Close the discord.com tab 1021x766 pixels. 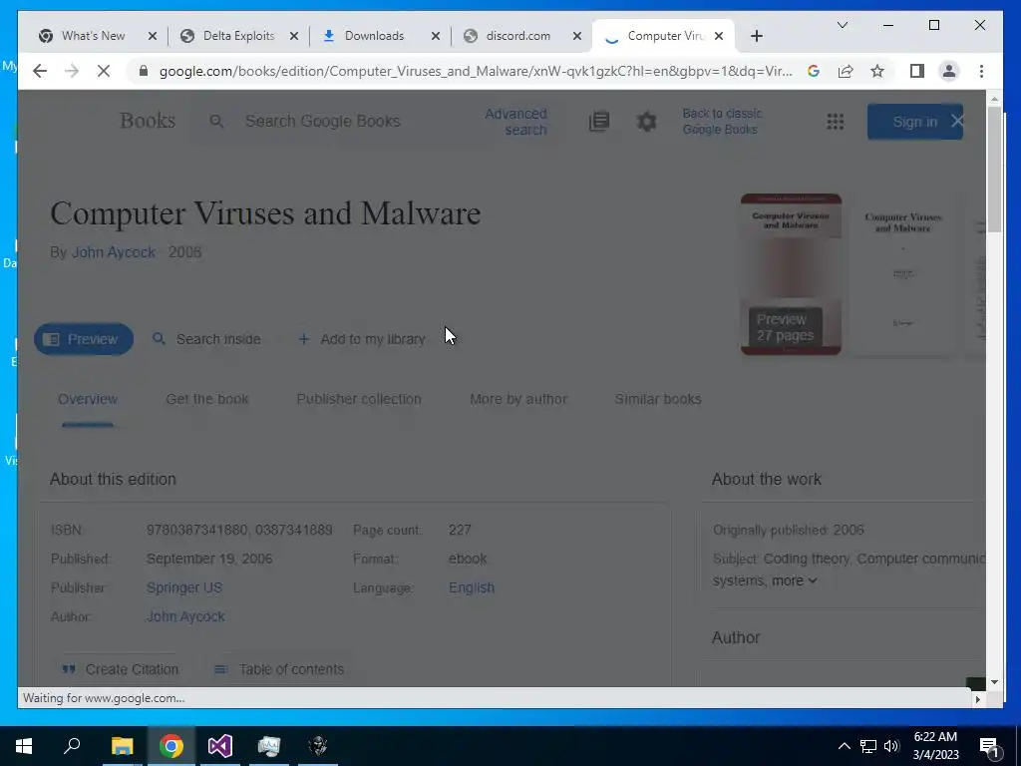(577, 36)
